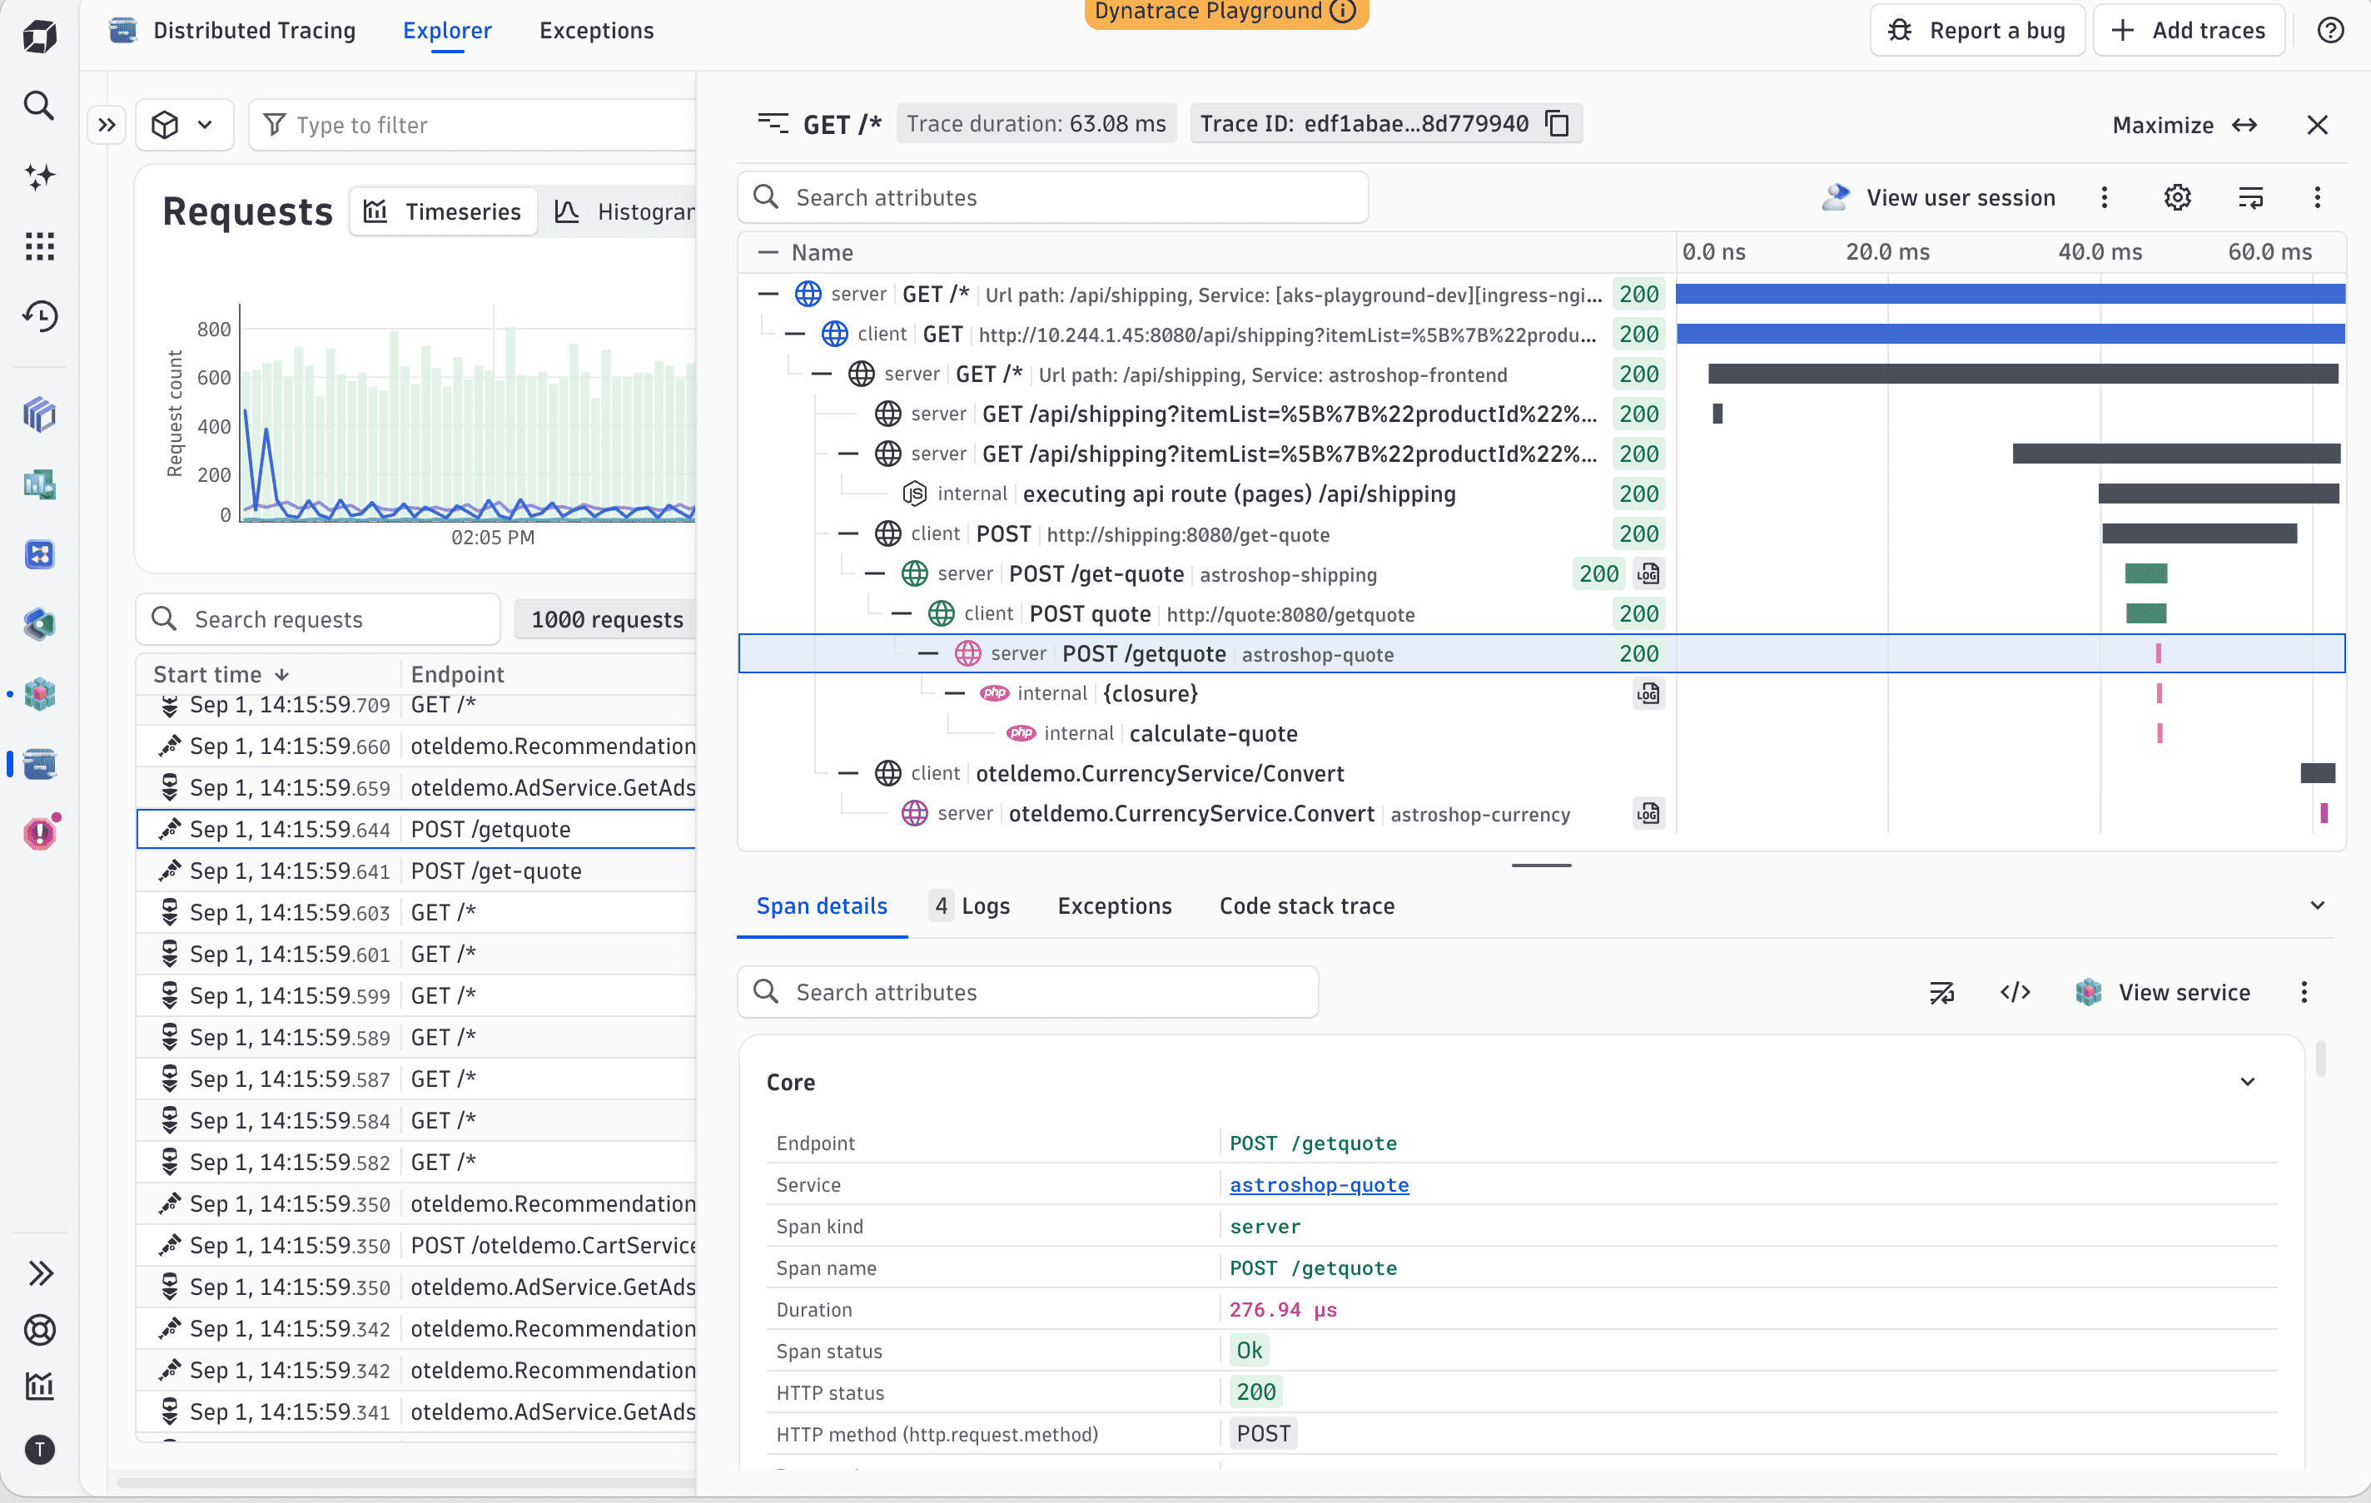Click the attribute formatting icon in span details

click(1941, 992)
